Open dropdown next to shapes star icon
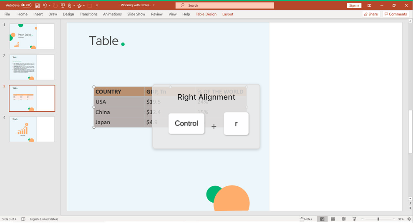This screenshot has width=413, height=223. coord(84,5)
